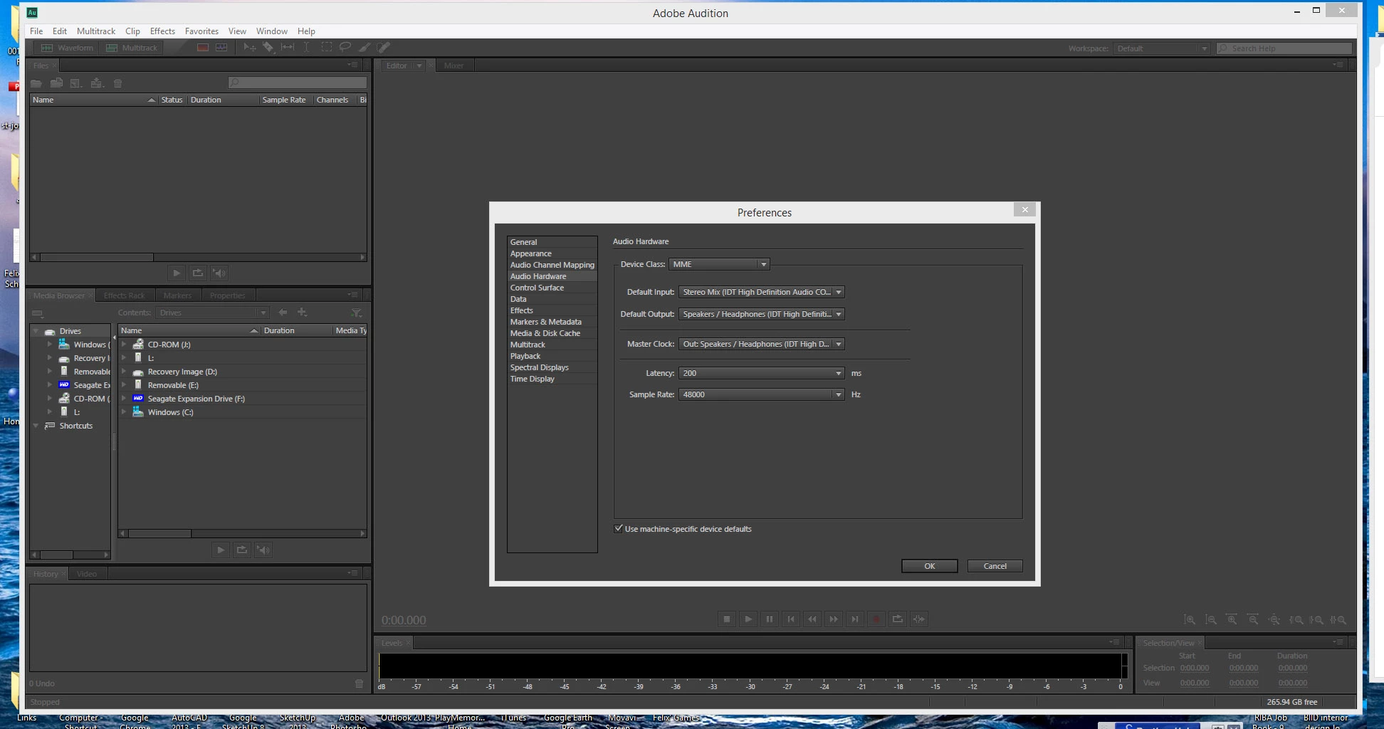Click the Files panel search field
1384x729 pixels.
[x=298, y=83]
